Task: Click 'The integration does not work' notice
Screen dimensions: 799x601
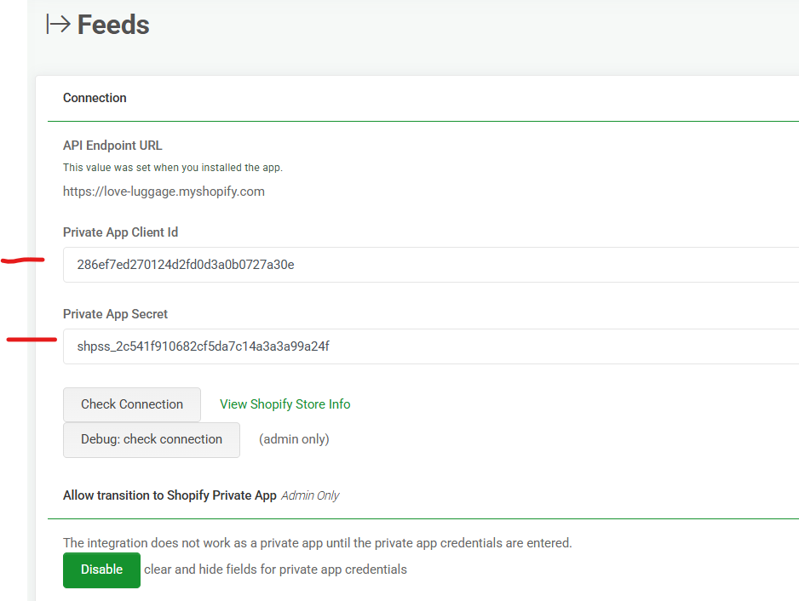Action: click(318, 543)
